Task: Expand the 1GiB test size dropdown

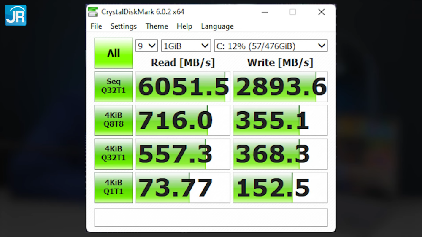Action: [x=186, y=46]
